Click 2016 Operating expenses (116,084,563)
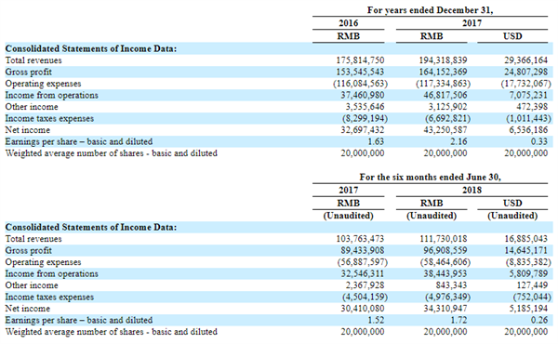The height and width of the screenshot is (344, 558). 360,84
